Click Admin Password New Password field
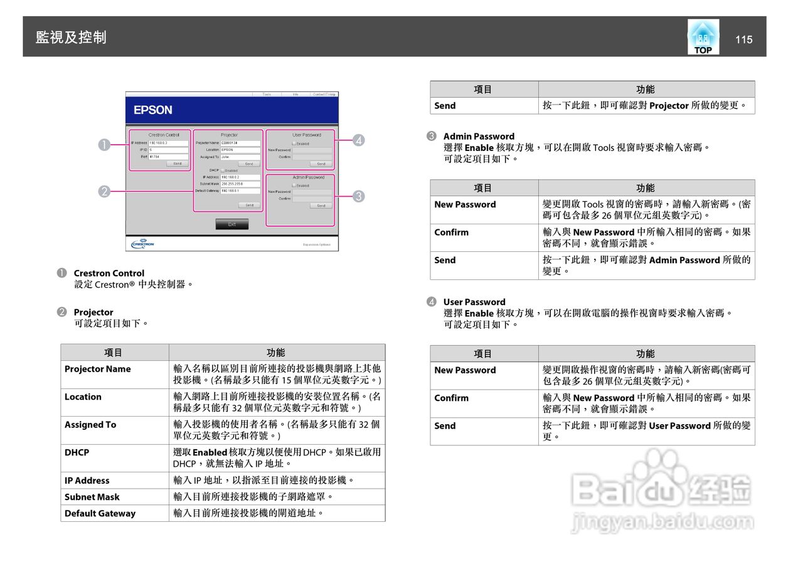 [x=312, y=192]
